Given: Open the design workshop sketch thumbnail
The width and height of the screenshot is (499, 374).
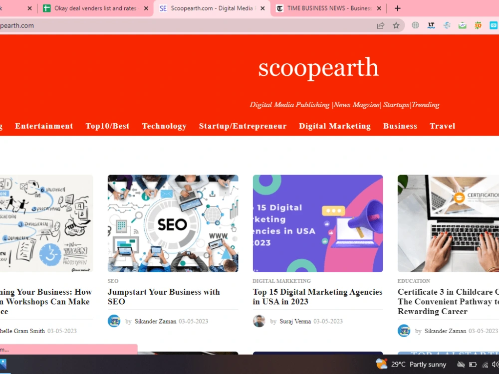Looking at the screenshot, I should pyautogui.click(x=46, y=223).
